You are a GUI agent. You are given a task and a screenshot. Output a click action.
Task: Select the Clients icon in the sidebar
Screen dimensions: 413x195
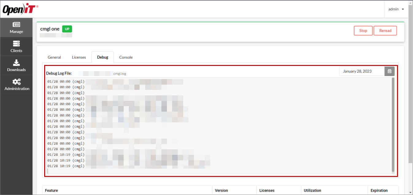(x=16, y=47)
